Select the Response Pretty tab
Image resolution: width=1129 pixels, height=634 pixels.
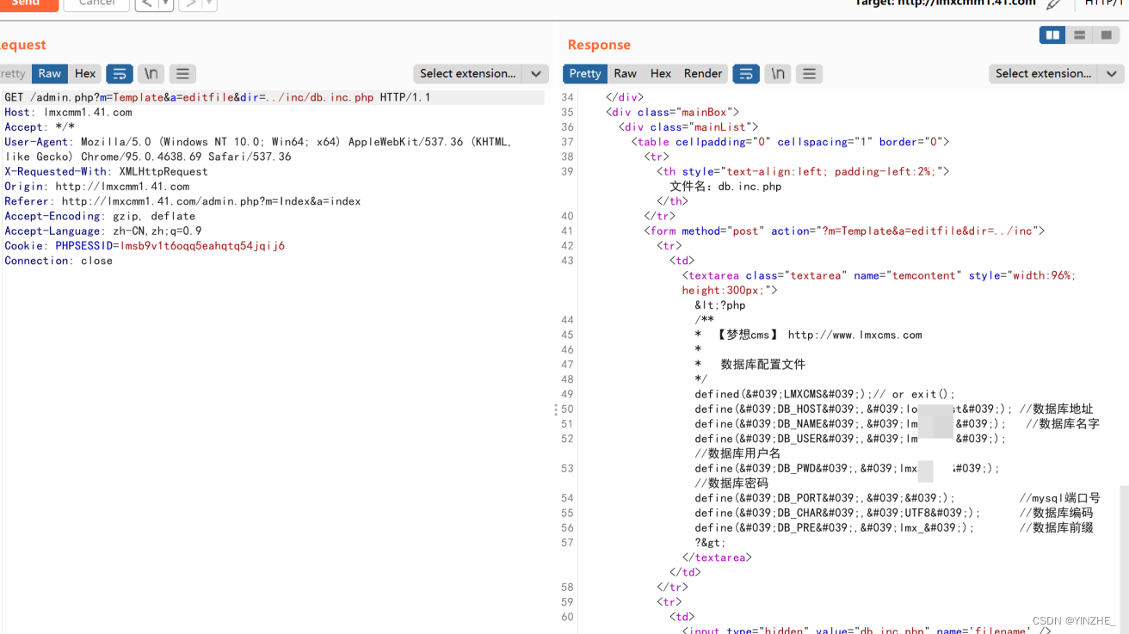pyautogui.click(x=585, y=74)
